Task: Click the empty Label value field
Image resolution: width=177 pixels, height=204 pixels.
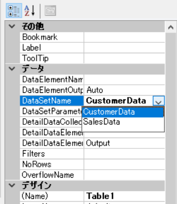Action: tap(124, 48)
